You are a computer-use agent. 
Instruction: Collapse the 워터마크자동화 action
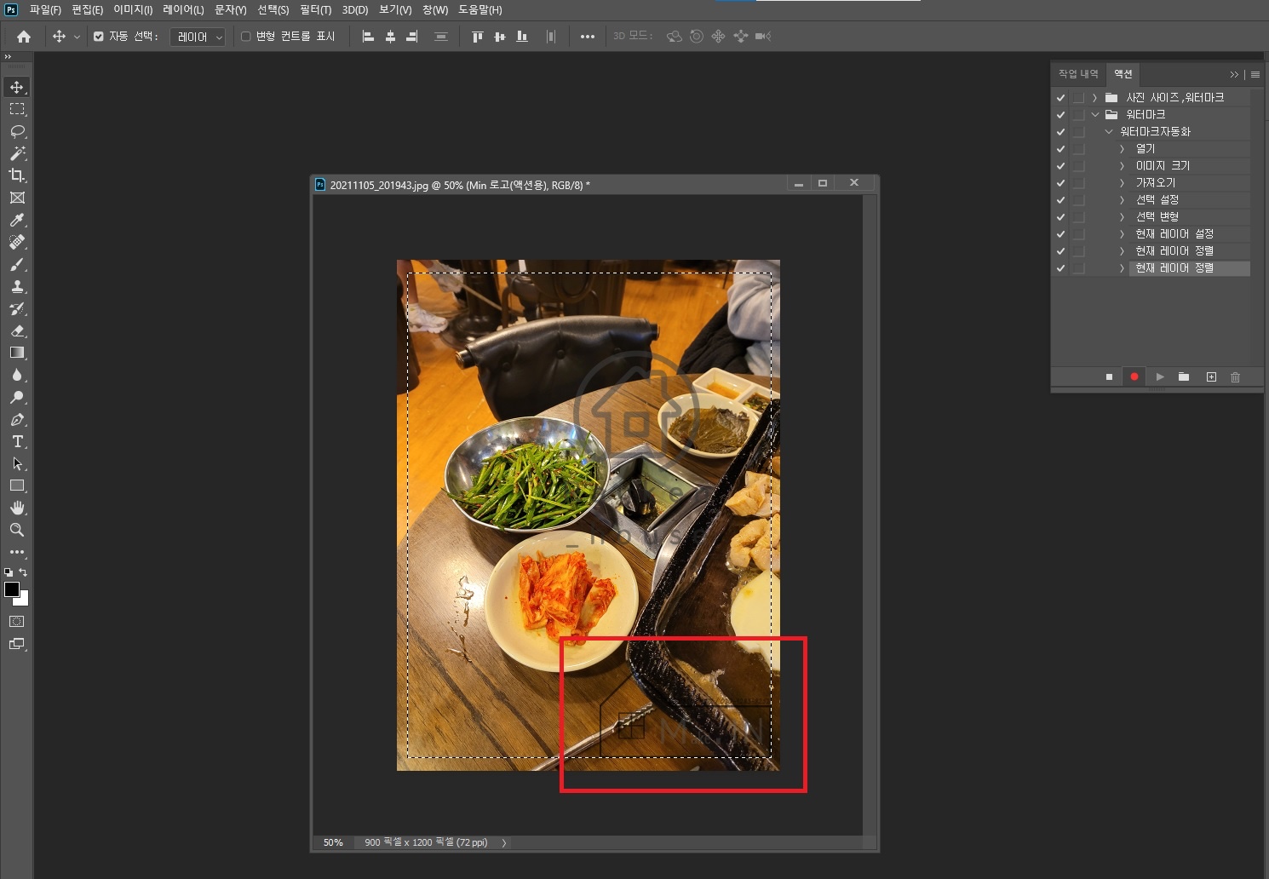[x=1109, y=132]
